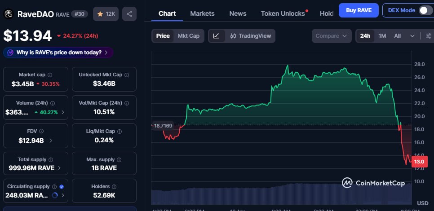Toggle the DEX Mode switch

(425, 10)
